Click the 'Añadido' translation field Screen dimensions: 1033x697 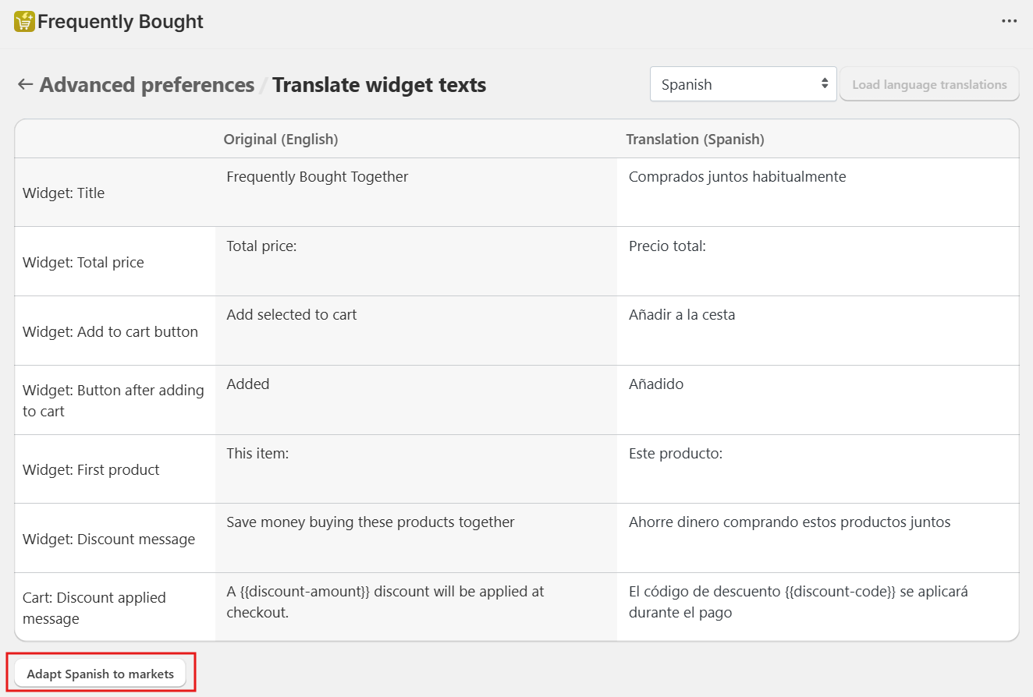point(817,399)
